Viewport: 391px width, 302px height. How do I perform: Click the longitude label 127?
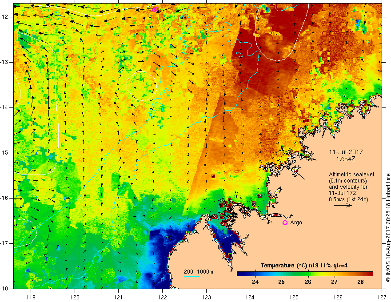click(382, 297)
